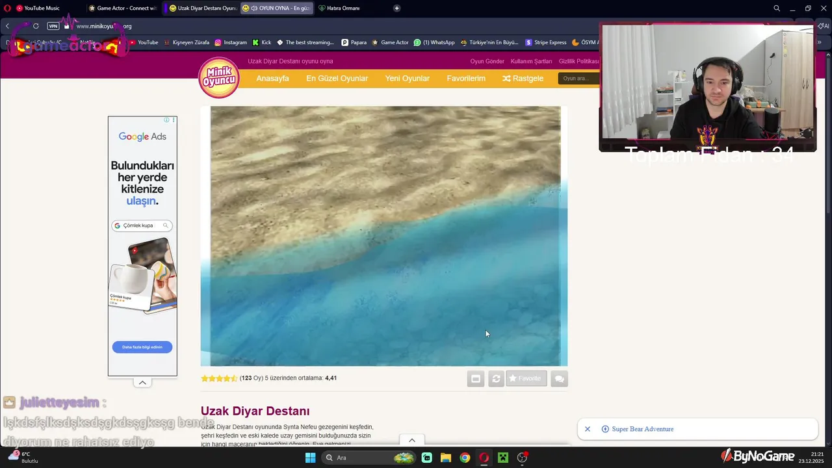Open the Stripe Express bookmark
The image size is (832, 468).
pos(546,42)
